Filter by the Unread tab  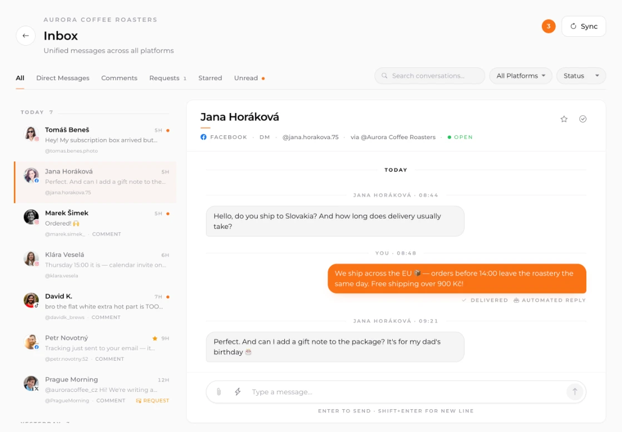(x=249, y=78)
